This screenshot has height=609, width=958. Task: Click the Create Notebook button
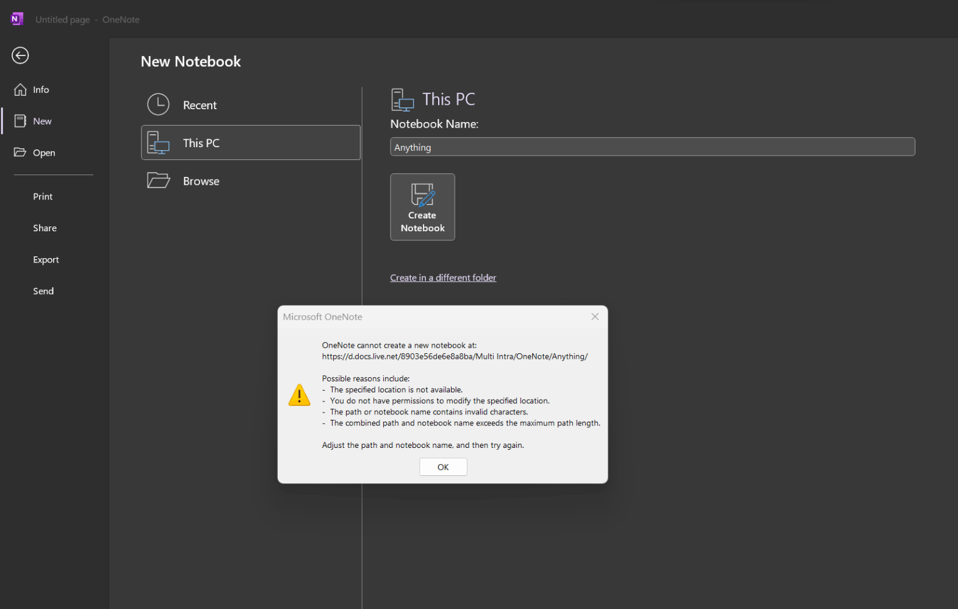[422, 207]
